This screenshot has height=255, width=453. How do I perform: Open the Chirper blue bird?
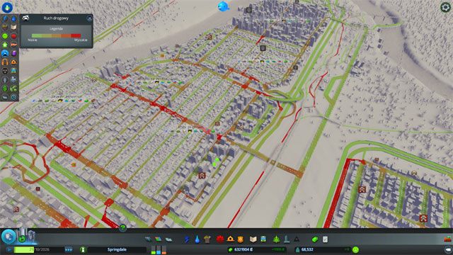(x=224, y=6)
